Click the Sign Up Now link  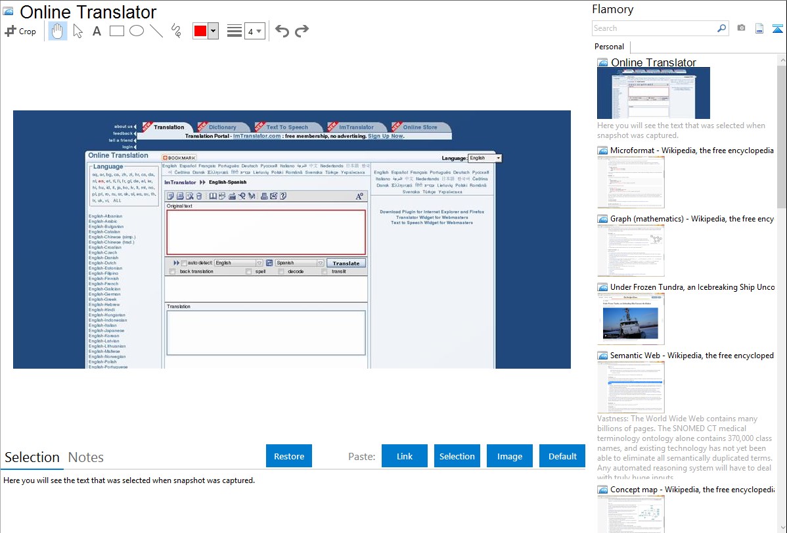tap(386, 136)
